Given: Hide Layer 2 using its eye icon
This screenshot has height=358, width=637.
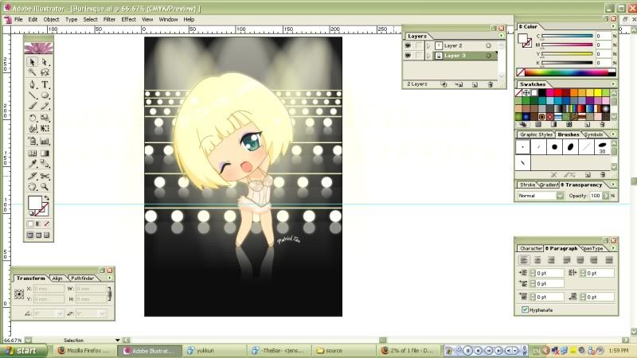Looking at the screenshot, I should click(x=408, y=46).
